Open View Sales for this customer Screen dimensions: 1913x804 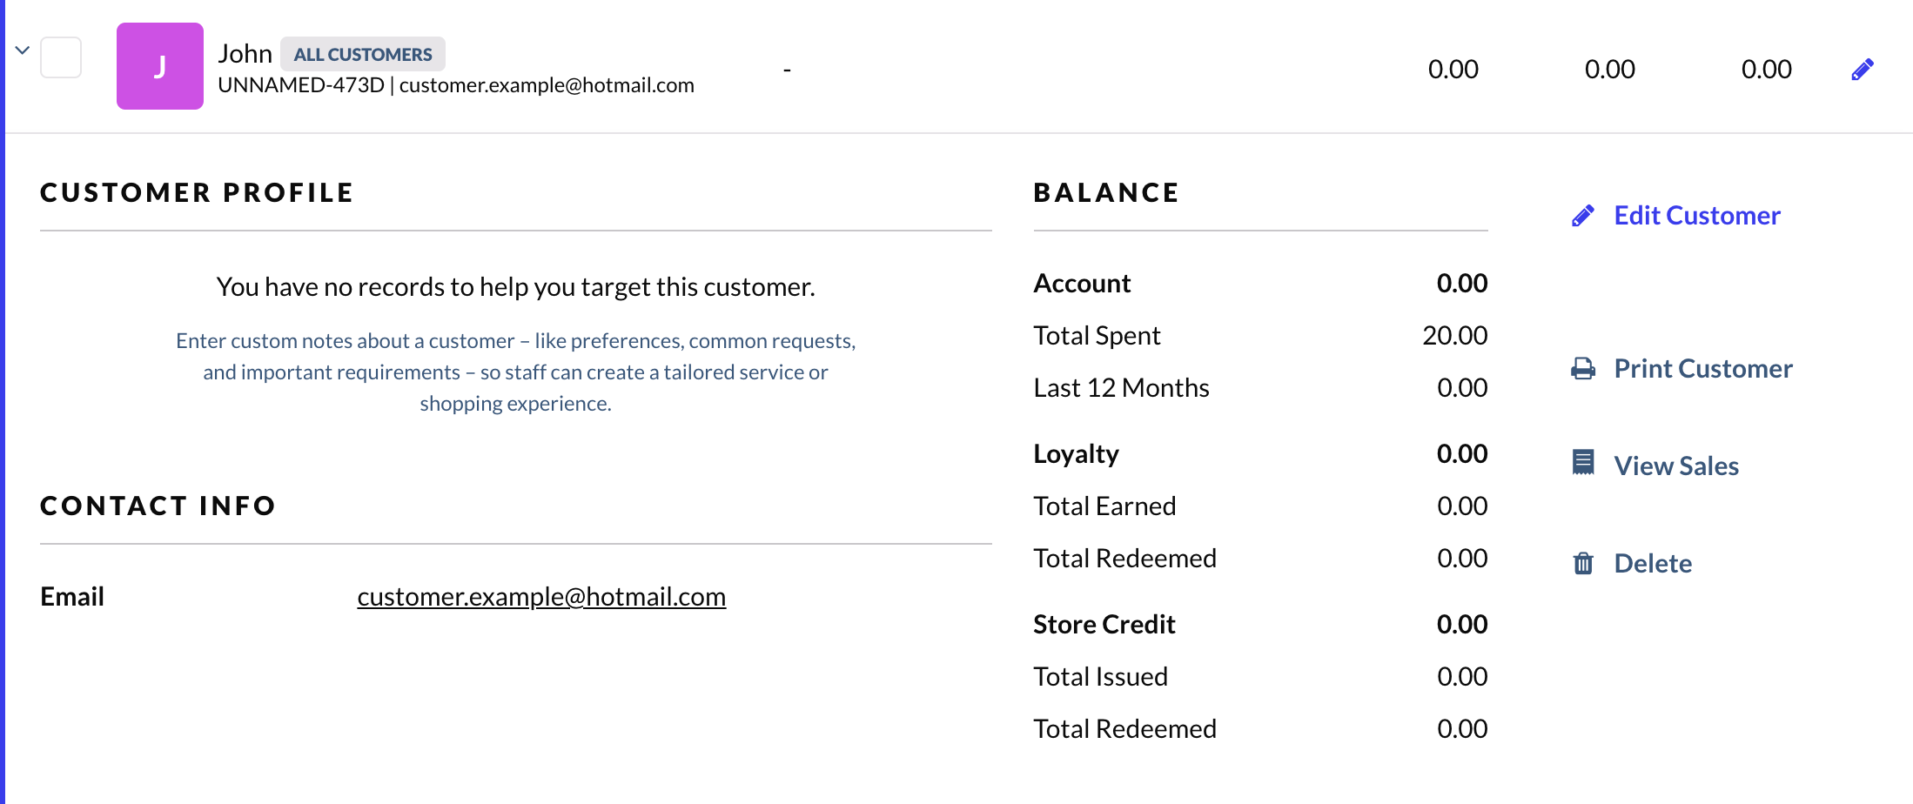click(1675, 466)
